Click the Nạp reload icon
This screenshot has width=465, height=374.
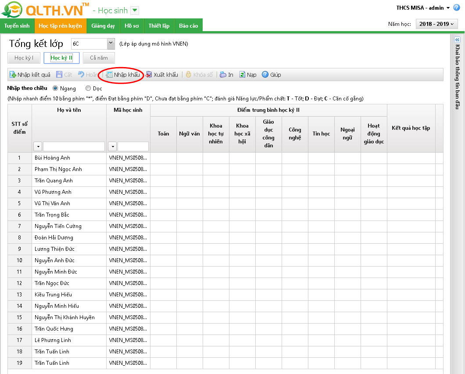(242, 75)
